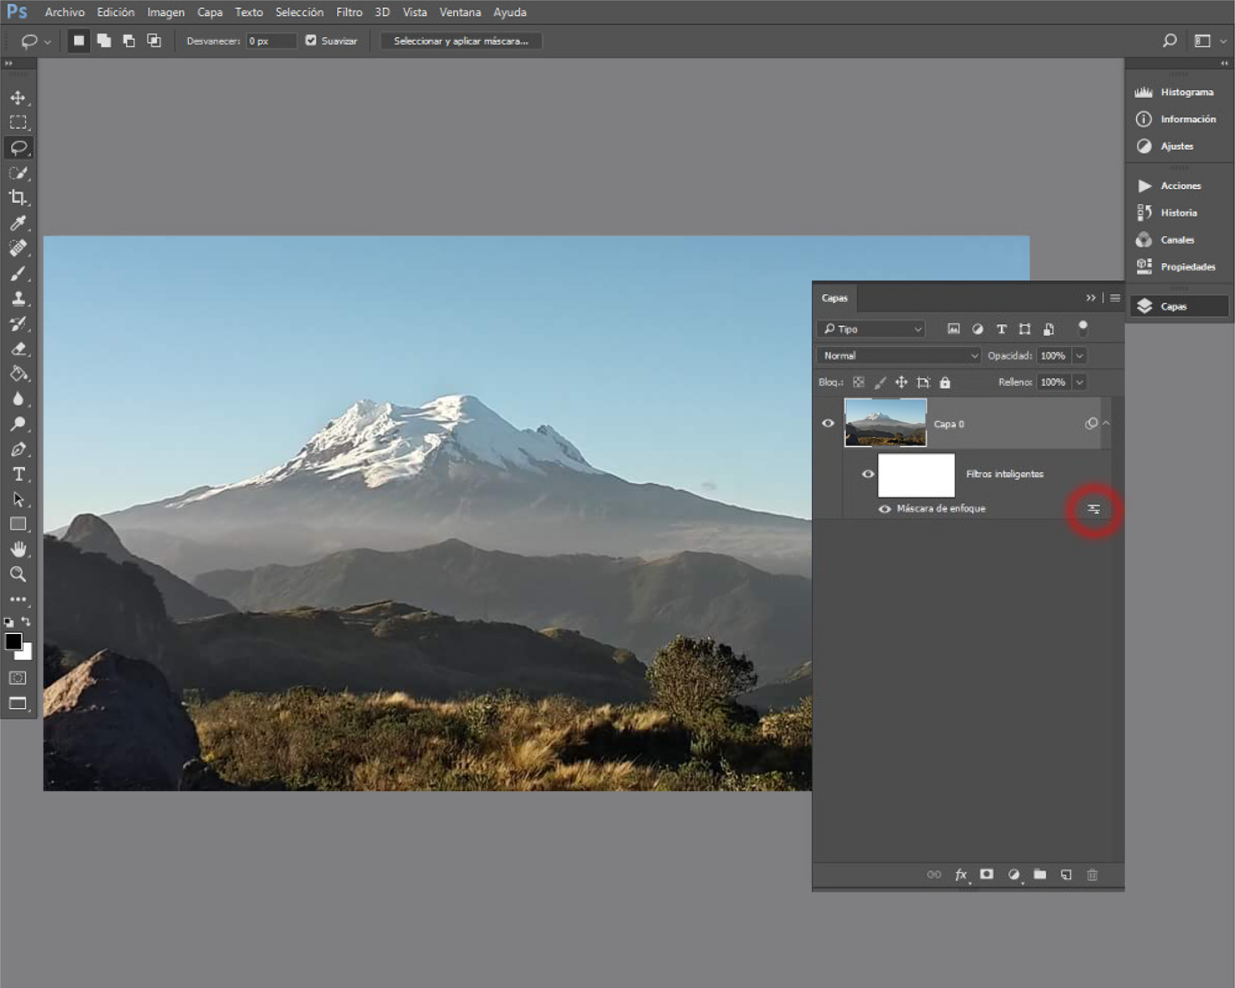This screenshot has height=988, width=1235.
Task: Select the Zoom tool
Action: coord(18,573)
